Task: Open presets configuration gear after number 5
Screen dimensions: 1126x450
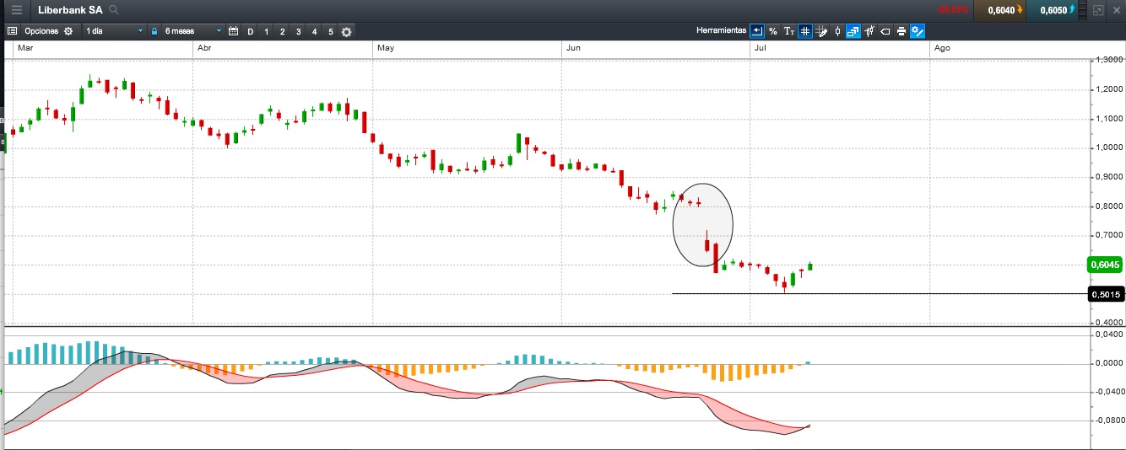Action: click(x=346, y=31)
